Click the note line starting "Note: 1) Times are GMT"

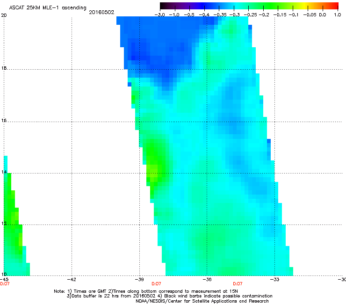[146, 291]
